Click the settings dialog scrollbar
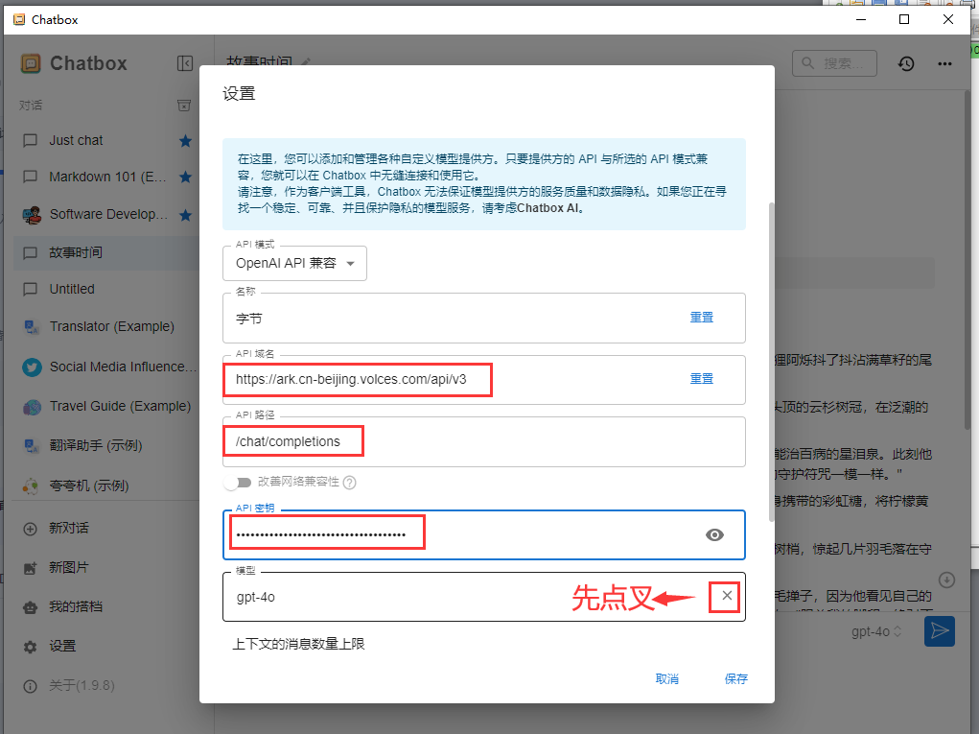This screenshot has height=734, width=979. [x=771, y=363]
